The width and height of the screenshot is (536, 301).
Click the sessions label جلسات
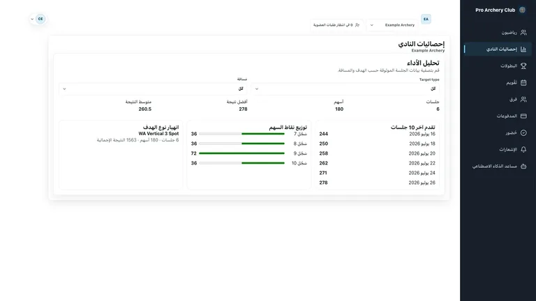[433, 102]
